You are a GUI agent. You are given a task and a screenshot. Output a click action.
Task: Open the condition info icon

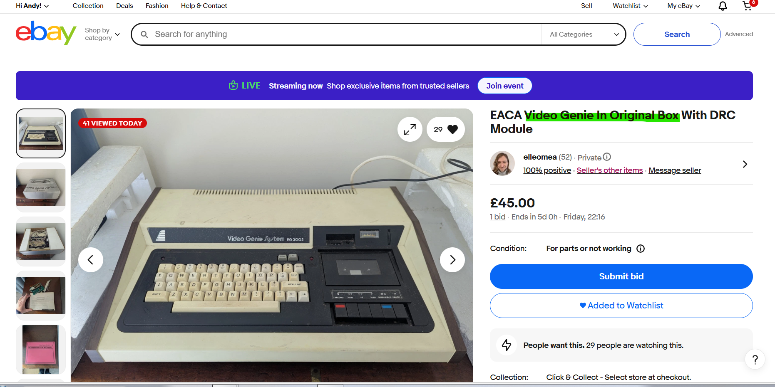click(641, 249)
